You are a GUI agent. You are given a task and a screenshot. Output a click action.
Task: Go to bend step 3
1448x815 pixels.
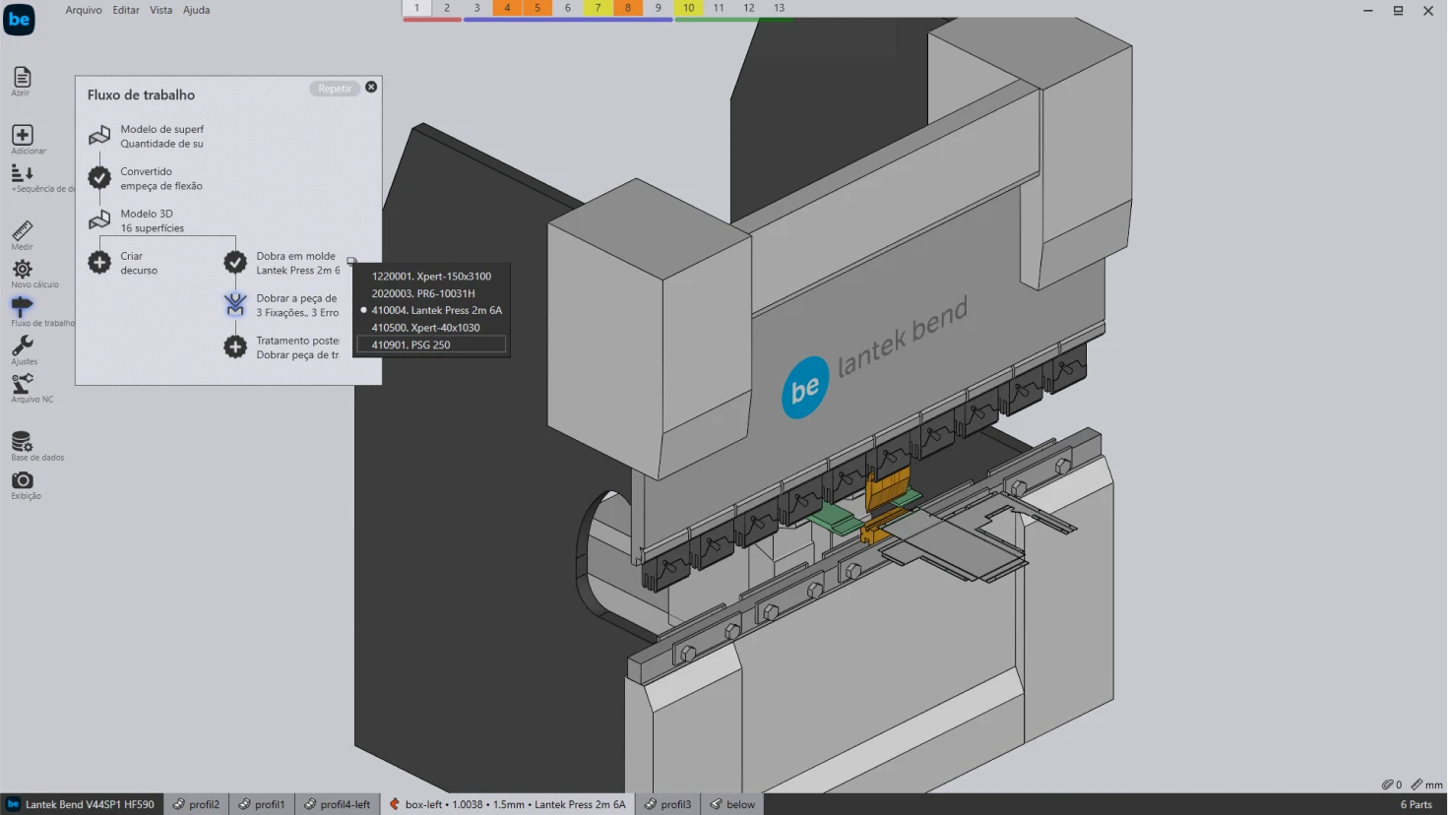point(477,8)
